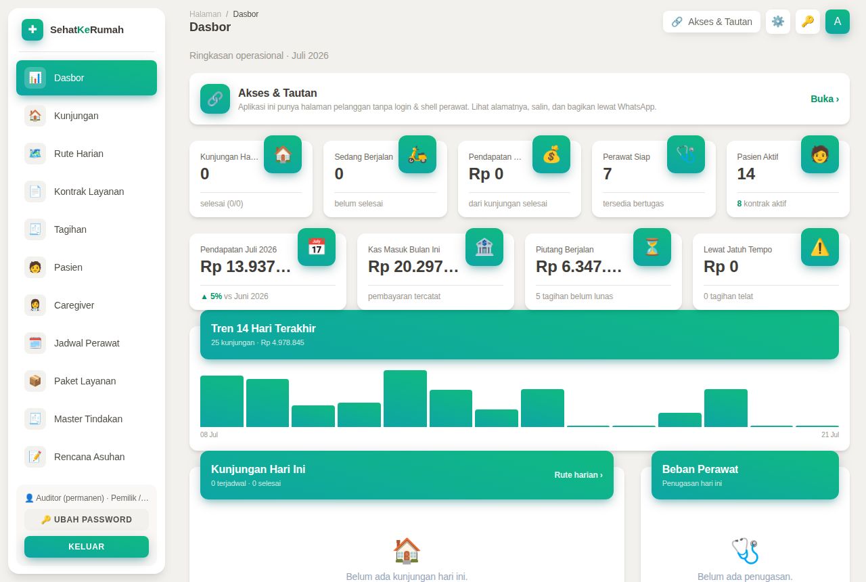Click the Rp 13.937… revenue value
This screenshot has height=582, width=866.
246,267
